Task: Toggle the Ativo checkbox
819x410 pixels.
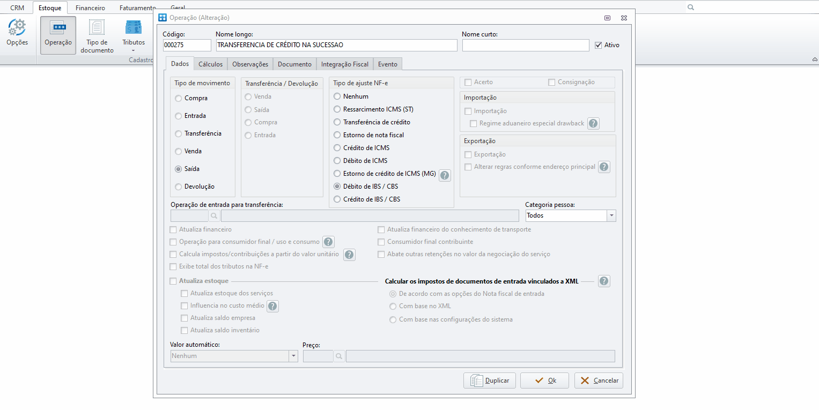Action: coord(599,45)
